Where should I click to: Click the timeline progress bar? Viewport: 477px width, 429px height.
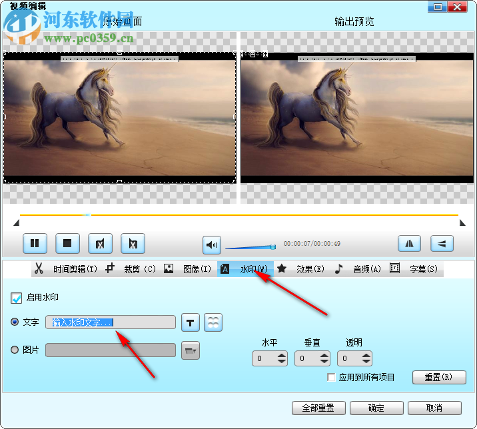(x=238, y=215)
